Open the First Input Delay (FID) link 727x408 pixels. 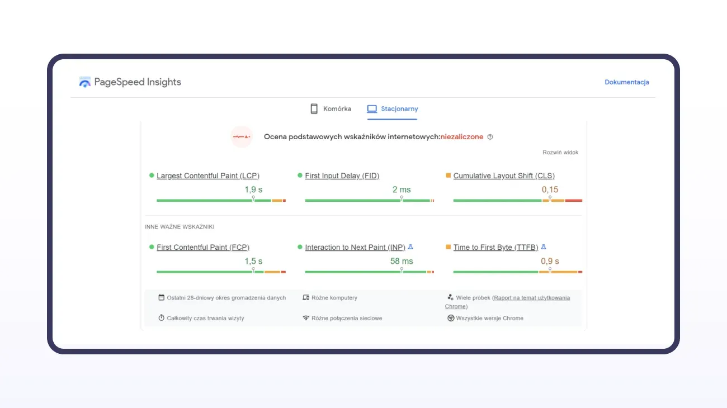(x=342, y=175)
